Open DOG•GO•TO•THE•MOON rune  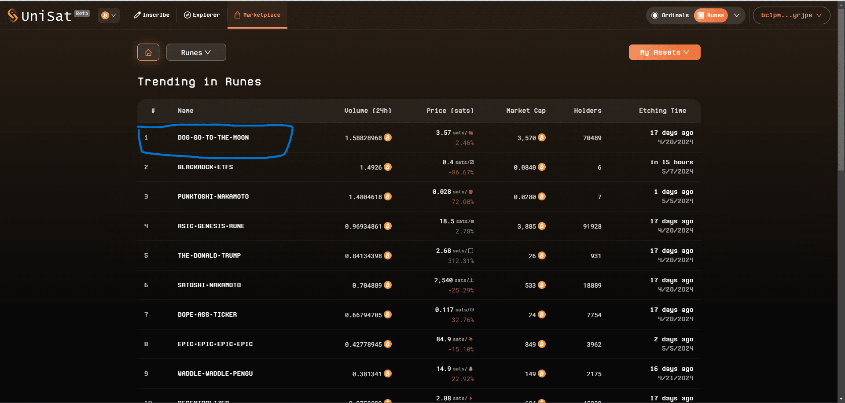(x=213, y=137)
